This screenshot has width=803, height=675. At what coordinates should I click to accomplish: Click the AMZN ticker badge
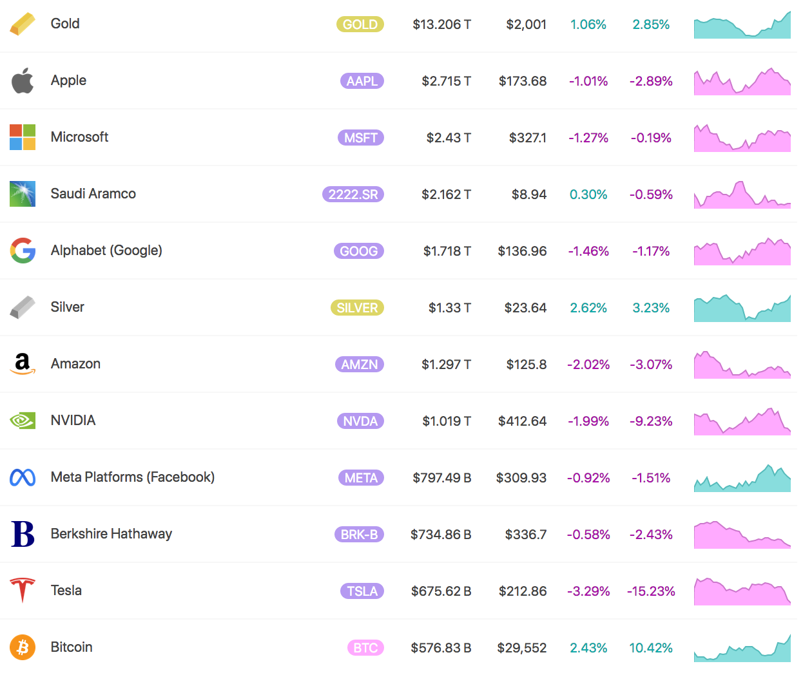360,365
